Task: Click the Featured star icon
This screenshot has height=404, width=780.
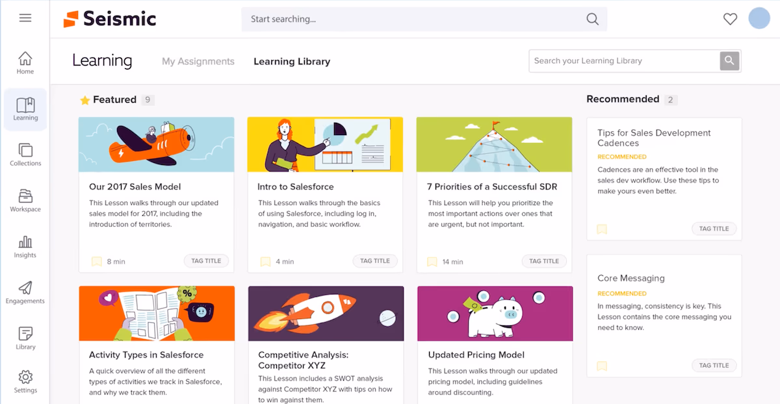Action: [84, 100]
